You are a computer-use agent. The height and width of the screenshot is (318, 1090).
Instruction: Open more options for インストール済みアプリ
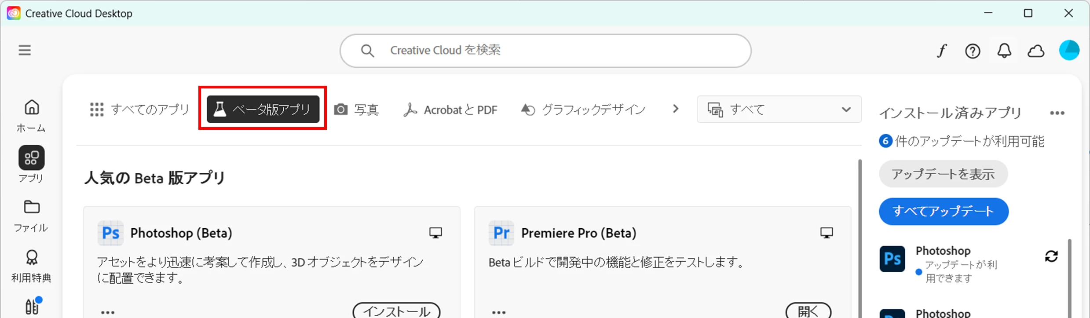1057,113
